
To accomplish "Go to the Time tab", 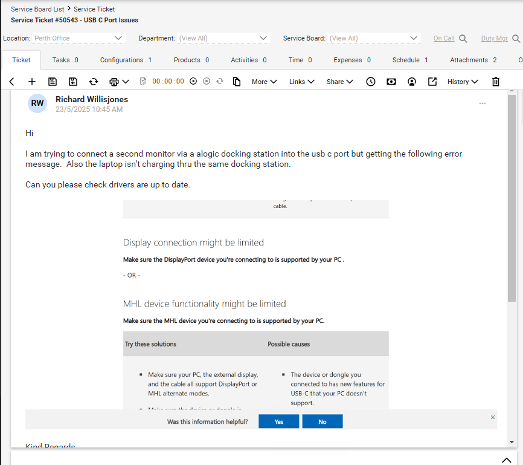I will (x=300, y=60).
